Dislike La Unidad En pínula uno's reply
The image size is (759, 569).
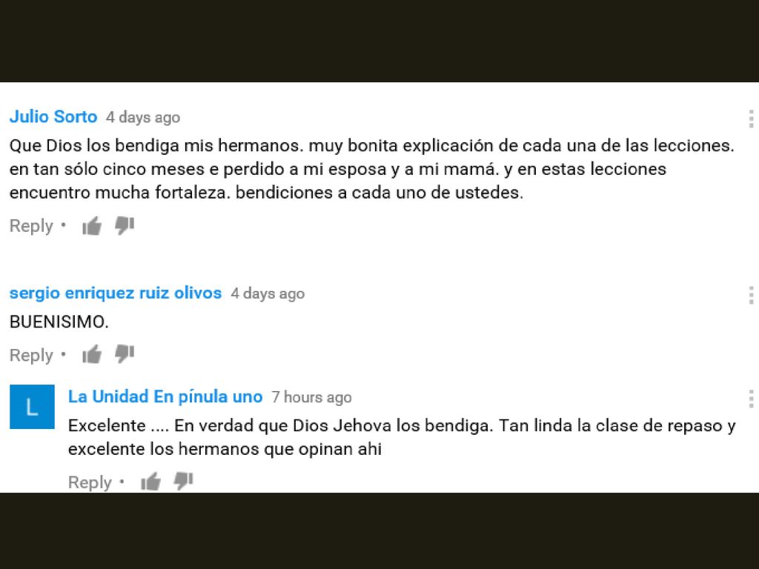[184, 480]
